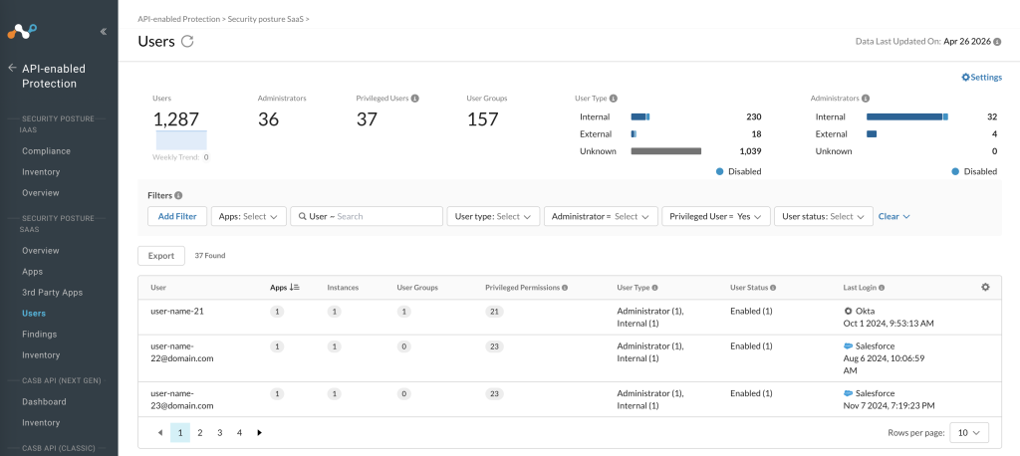The image size is (1020, 456).
Task: Open table column settings gear icon
Action: pos(985,287)
